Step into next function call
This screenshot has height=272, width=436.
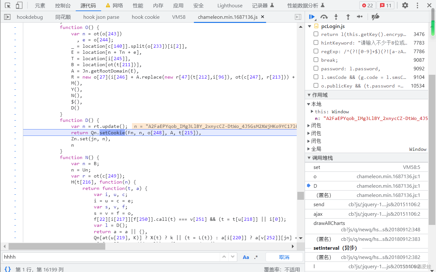point(336,17)
